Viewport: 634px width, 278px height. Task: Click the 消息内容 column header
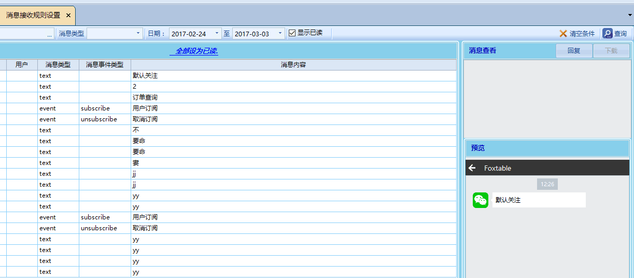293,65
